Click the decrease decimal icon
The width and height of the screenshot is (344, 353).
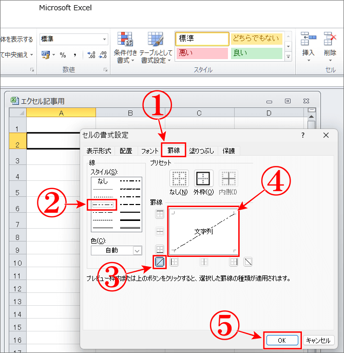point(103,55)
